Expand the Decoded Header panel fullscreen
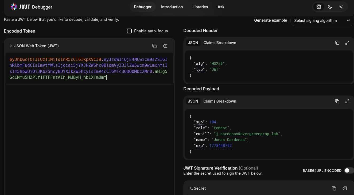This screenshot has height=195, width=354. point(347,43)
